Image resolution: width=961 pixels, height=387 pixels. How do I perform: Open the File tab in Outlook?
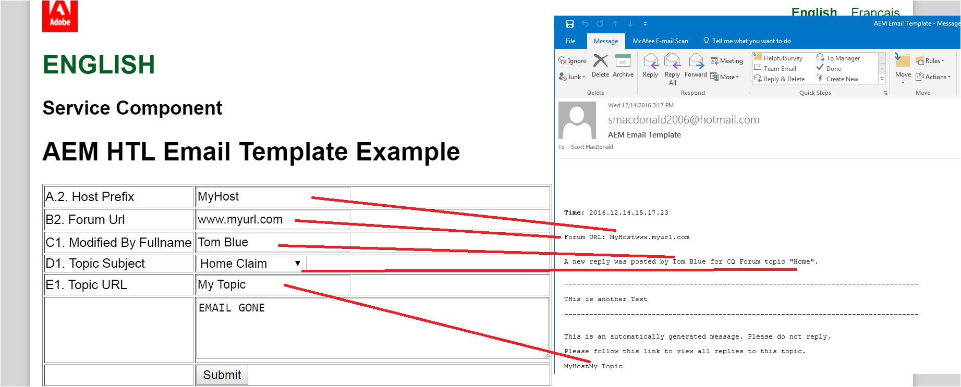pyautogui.click(x=570, y=41)
